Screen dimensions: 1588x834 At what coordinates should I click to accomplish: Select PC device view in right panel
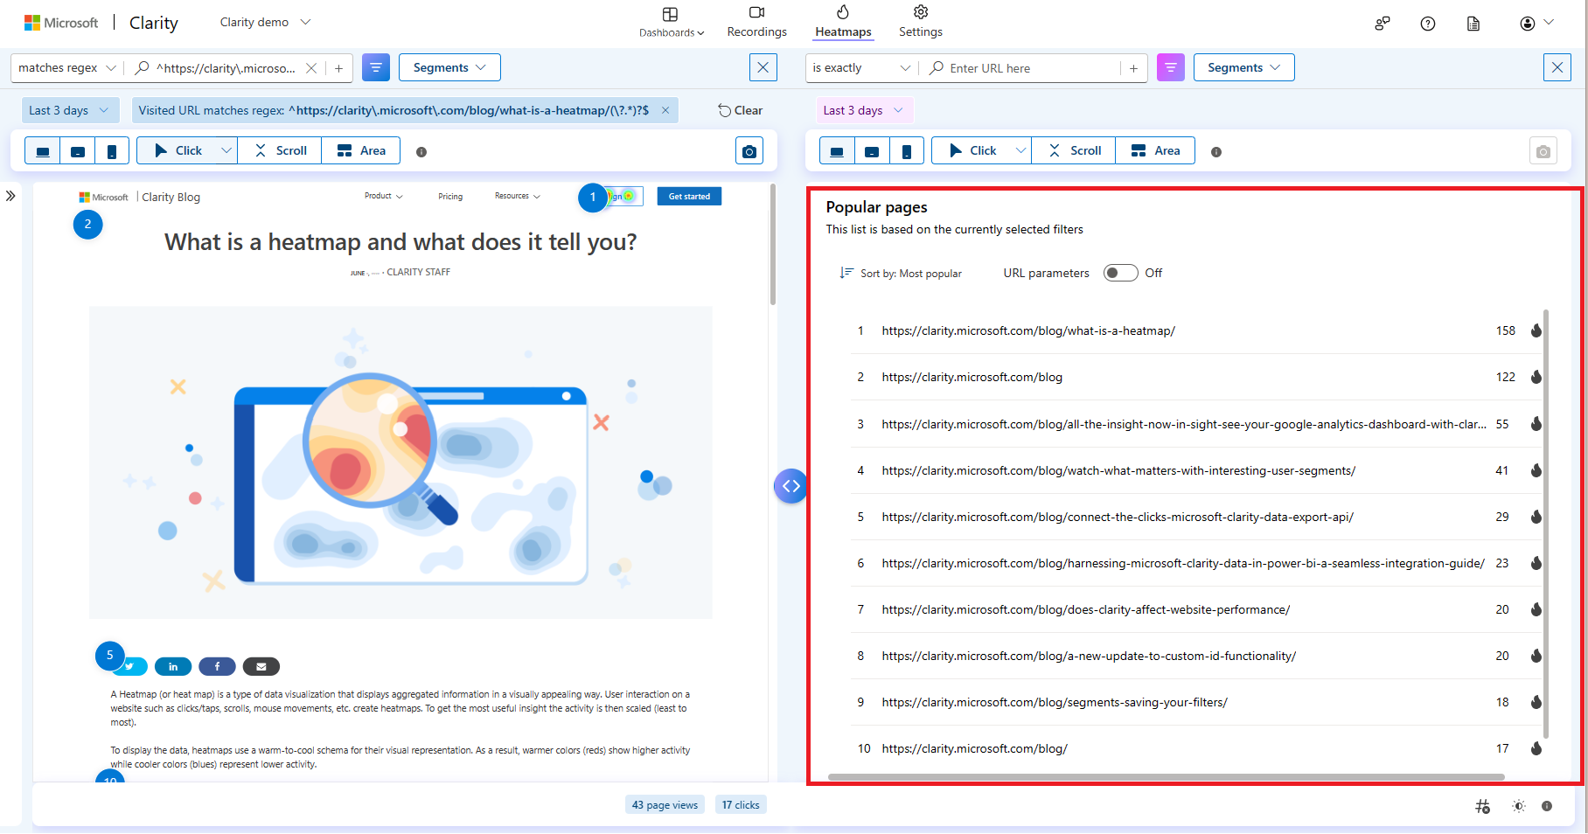(837, 151)
